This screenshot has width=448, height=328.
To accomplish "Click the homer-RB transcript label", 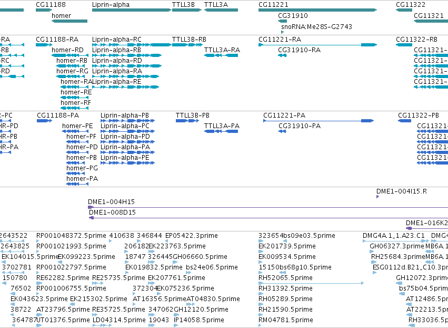I will (72, 61).
